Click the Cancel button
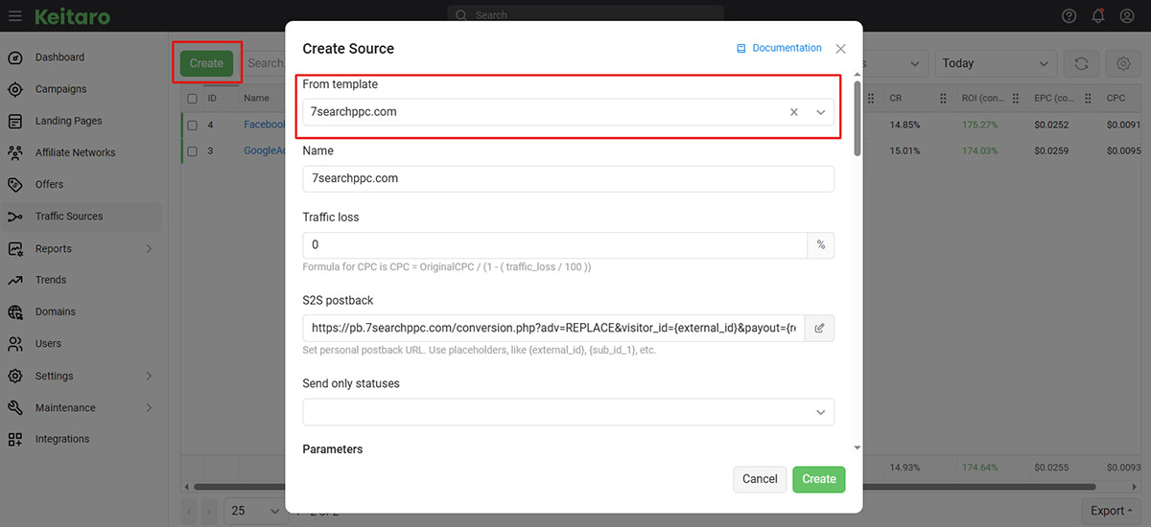Screen dimensions: 1151x527 760,479
